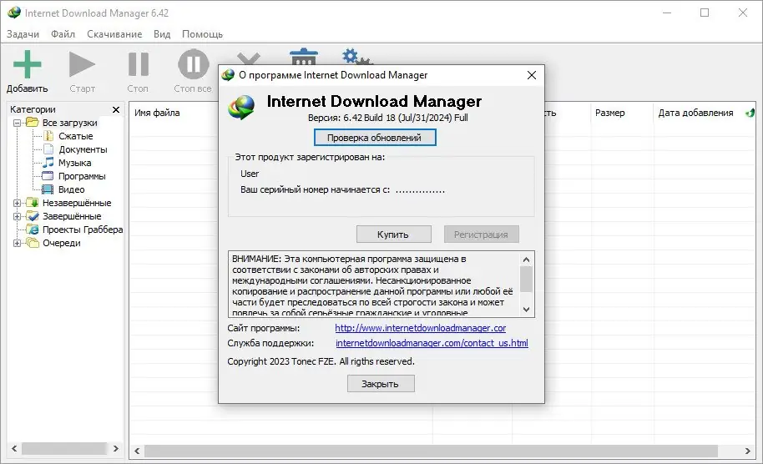Click the partly hidden trash bin toolbar icon
This screenshot has width=763, height=464.
[304, 57]
